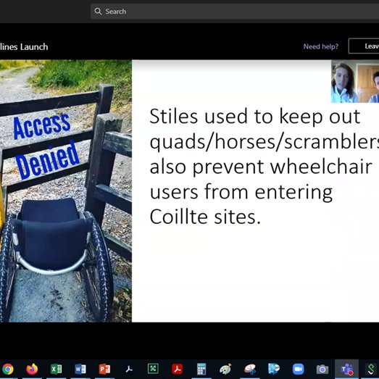Screen dimensions: 379x379
Task: Open Firefox from the taskbar
Action: [x=32, y=369]
